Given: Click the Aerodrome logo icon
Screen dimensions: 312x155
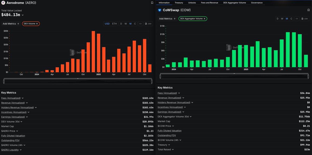Looking at the screenshot, I should click(x=3, y=3).
